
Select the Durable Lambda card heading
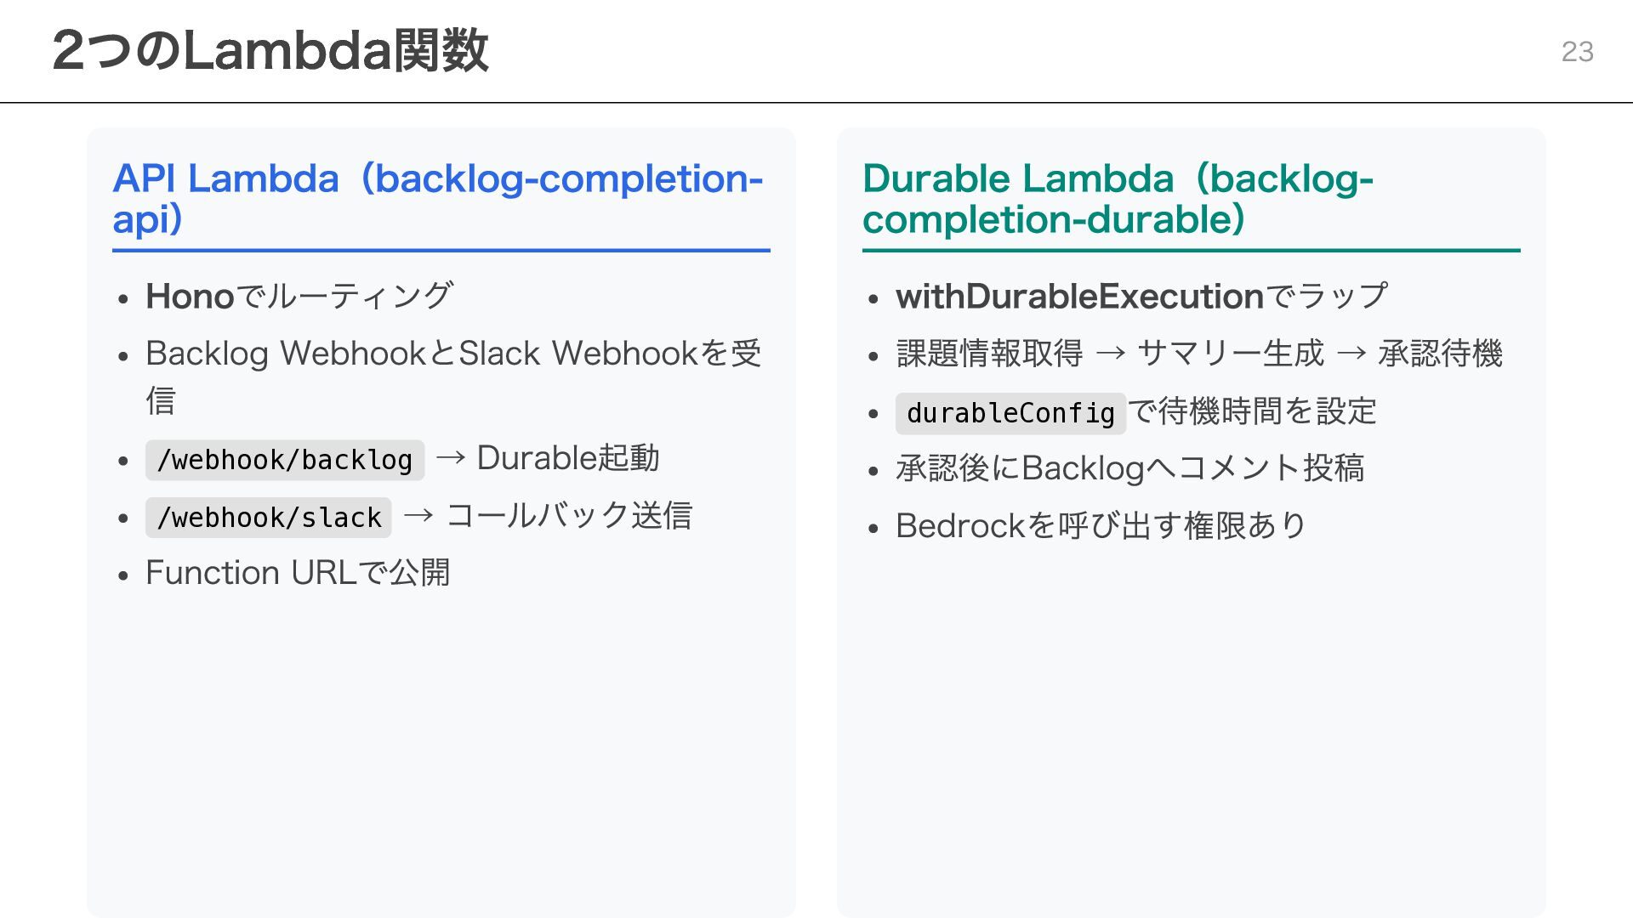(1118, 198)
